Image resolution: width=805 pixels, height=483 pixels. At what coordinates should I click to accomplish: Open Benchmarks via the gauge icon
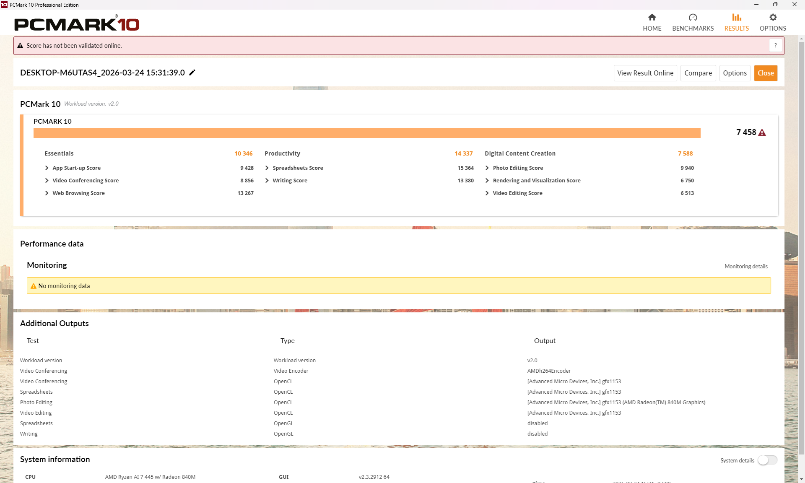point(693,18)
